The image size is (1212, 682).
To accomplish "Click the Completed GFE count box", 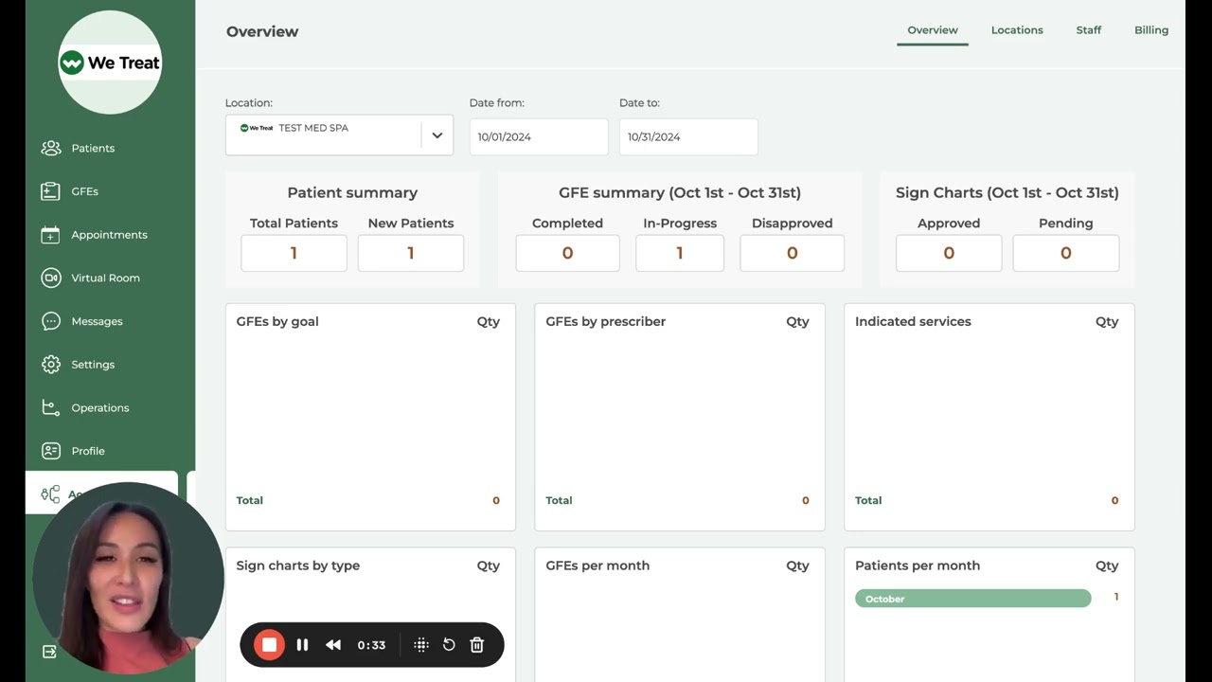I will [x=567, y=253].
